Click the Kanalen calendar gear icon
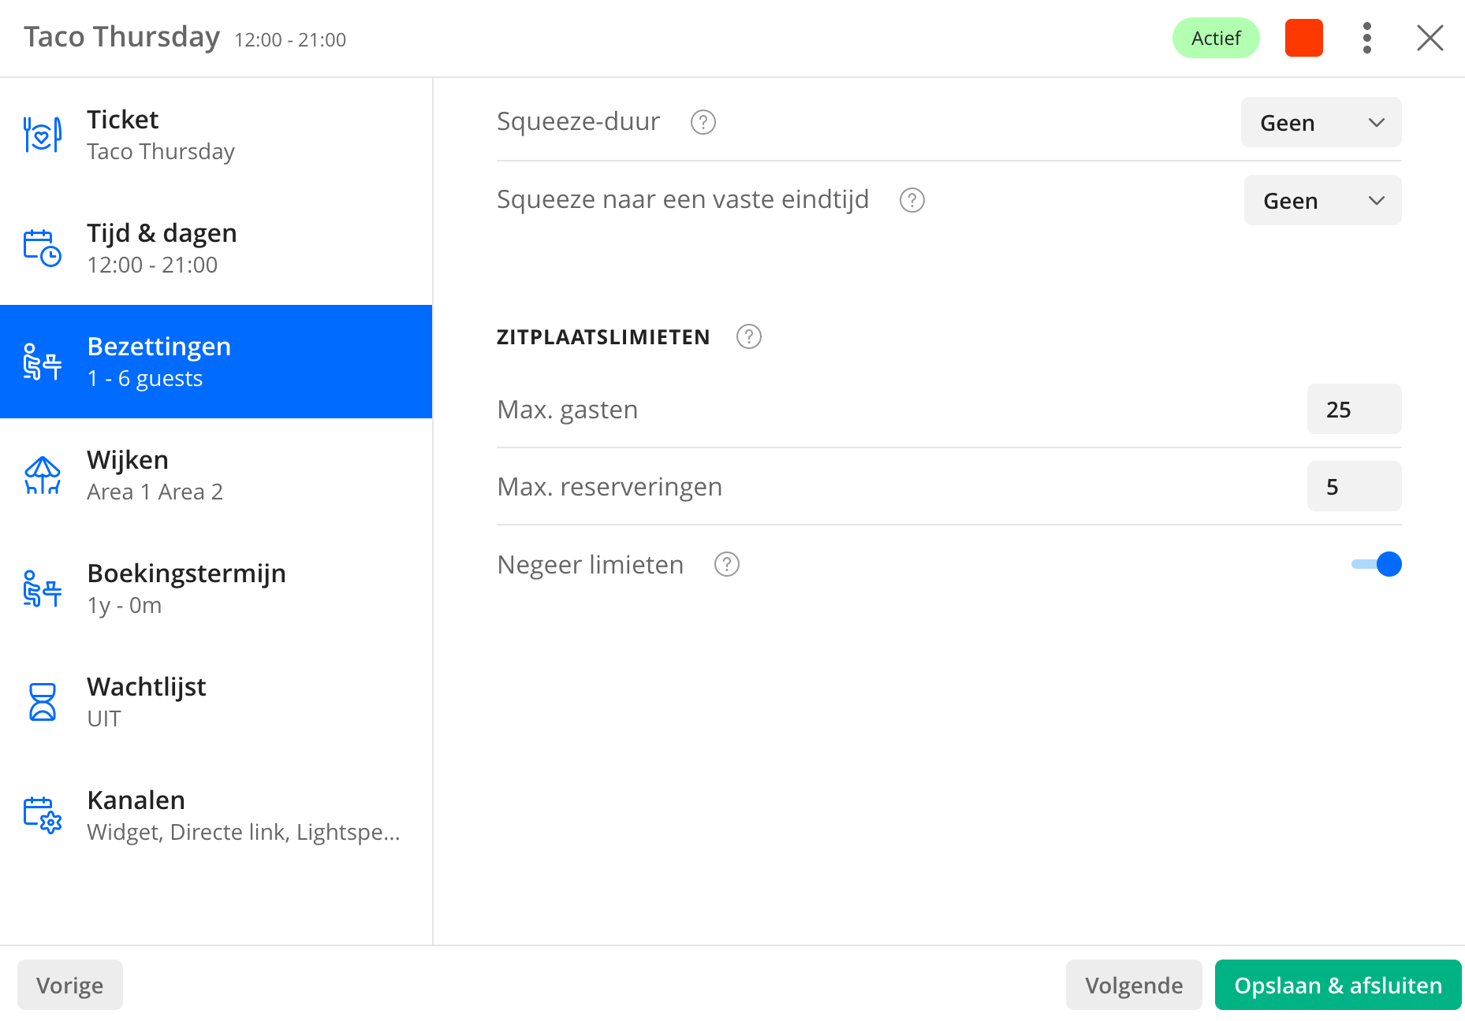 point(43,815)
